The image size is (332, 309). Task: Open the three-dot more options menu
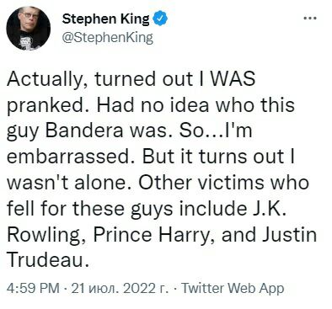click(x=310, y=19)
